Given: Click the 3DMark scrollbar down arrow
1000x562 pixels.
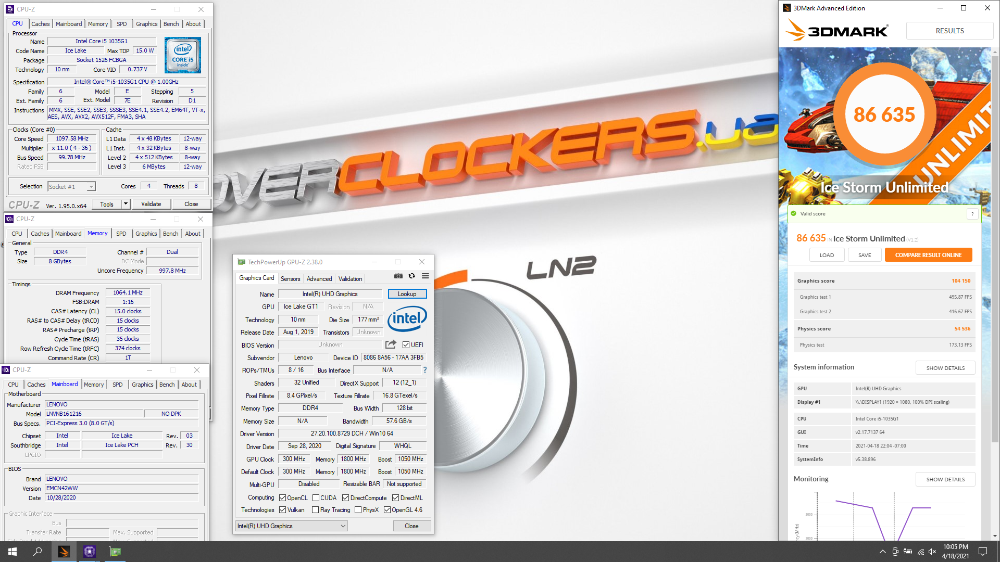Looking at the screenshot, I should coord(995,536).
